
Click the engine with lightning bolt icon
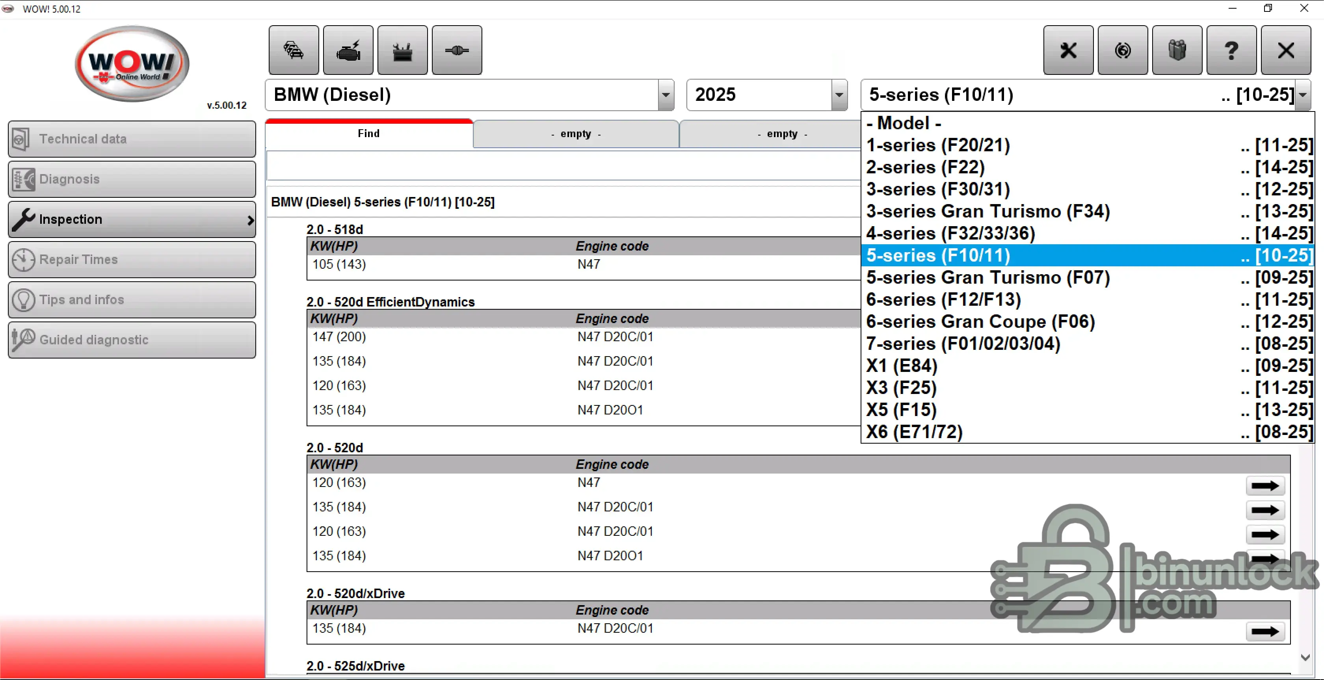(x=348, y=50)
